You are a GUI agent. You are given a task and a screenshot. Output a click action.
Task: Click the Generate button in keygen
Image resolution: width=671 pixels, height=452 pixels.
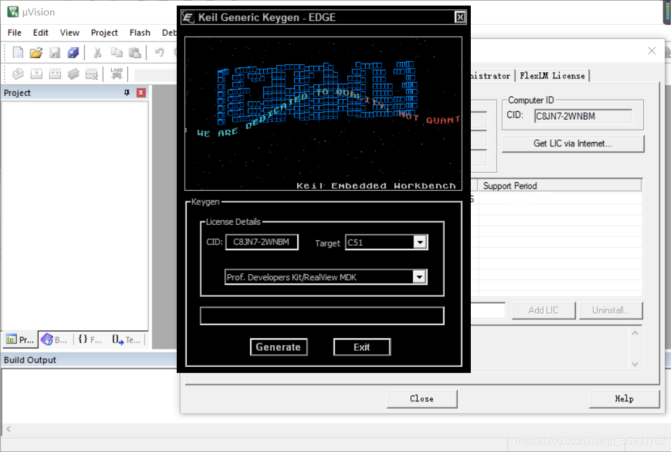(279, 347)
